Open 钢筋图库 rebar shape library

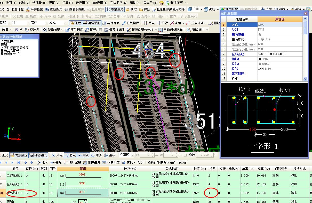(x=111, y=162)
